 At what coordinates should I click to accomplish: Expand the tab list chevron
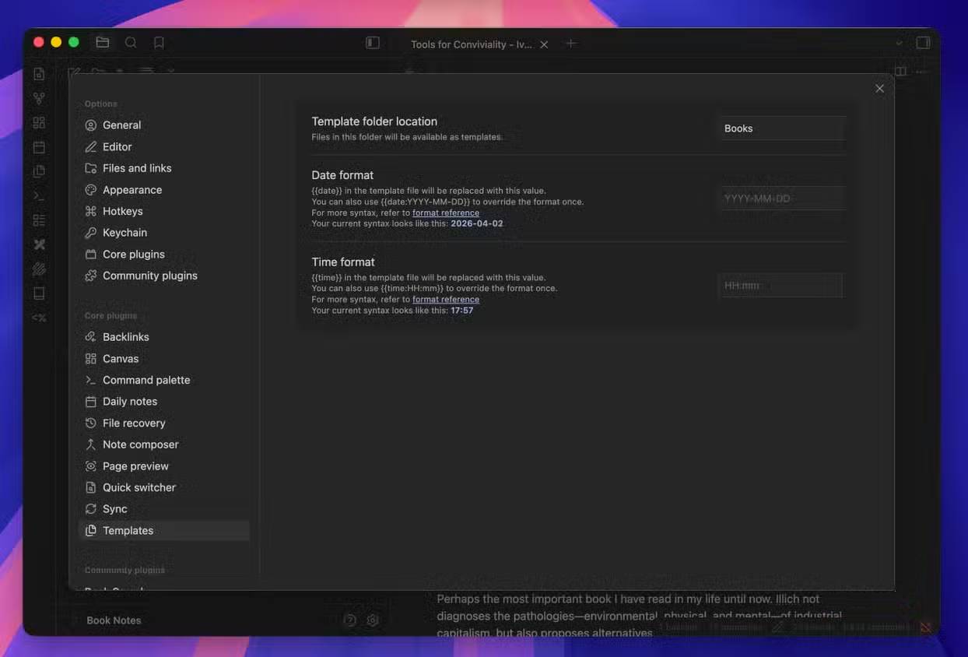tap(900, 43)
